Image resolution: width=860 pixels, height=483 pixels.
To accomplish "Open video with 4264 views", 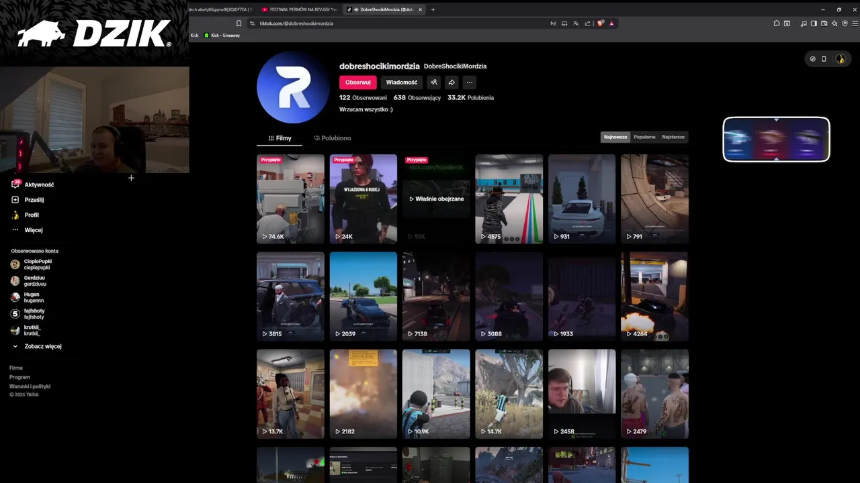I will [x=655, y=296].
